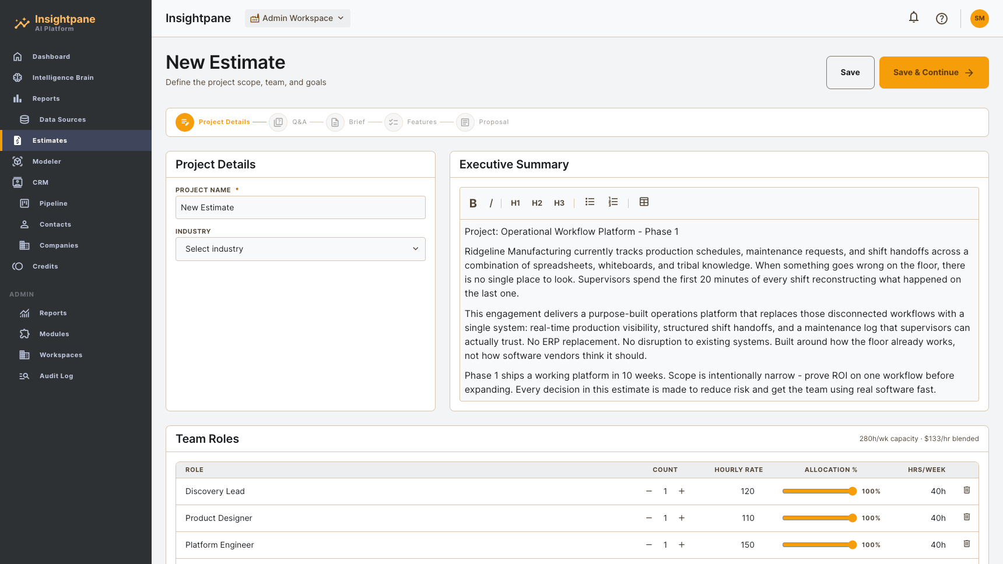Open admin Reports in sidebar
Screen dimensions: 1003x564
coord(76,313)
